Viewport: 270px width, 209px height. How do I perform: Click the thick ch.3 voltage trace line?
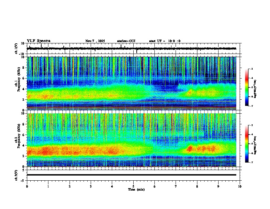pos(131,175)
